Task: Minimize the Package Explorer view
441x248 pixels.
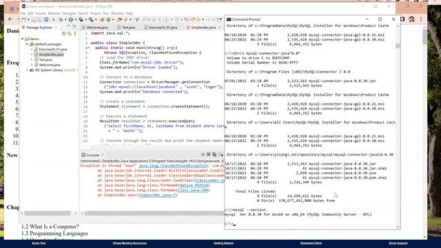Action: (x=69, y=26)
